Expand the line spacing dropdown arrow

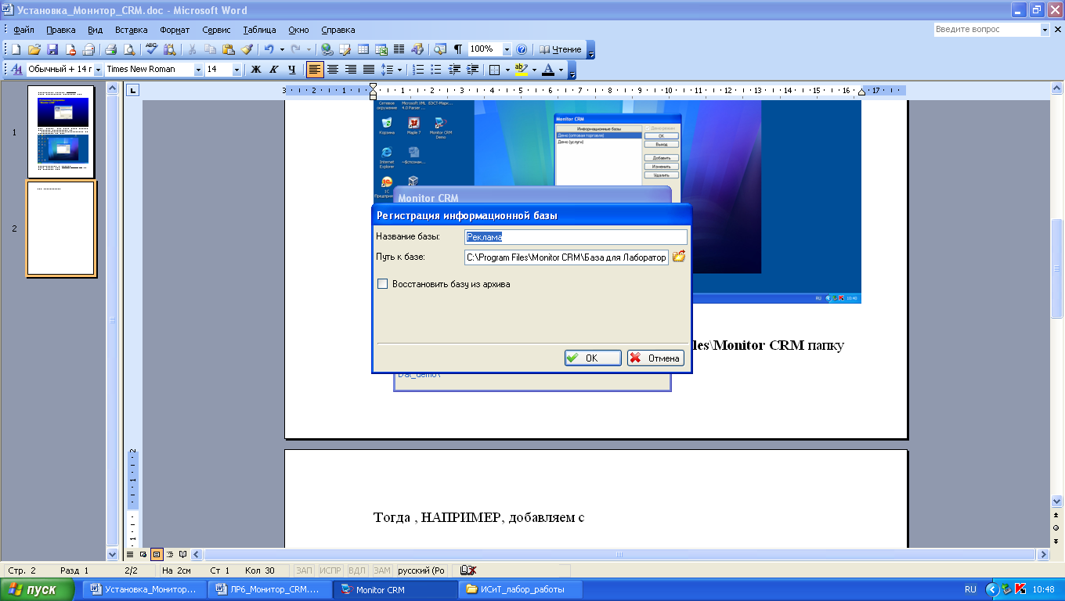click(399, 70)
